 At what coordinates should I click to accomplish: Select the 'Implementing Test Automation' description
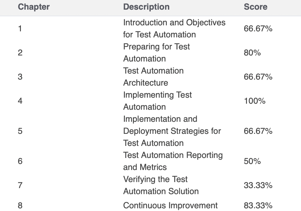tap(157, 101)
